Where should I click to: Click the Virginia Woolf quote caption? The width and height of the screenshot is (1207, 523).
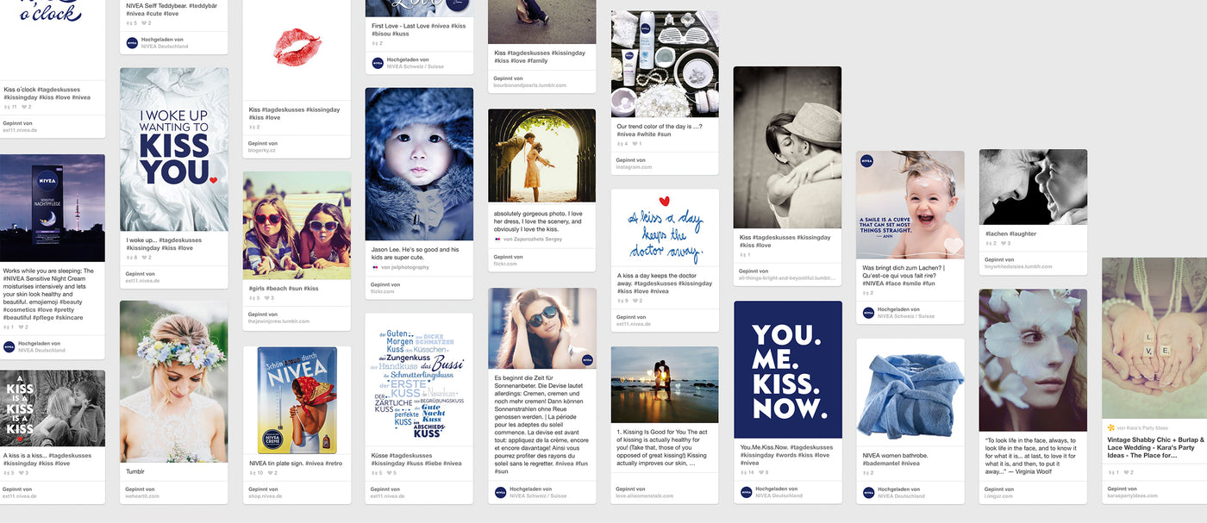click(x=1033, y=455)
